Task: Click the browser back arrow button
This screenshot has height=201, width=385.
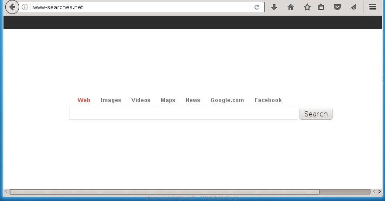Action: 12,7
